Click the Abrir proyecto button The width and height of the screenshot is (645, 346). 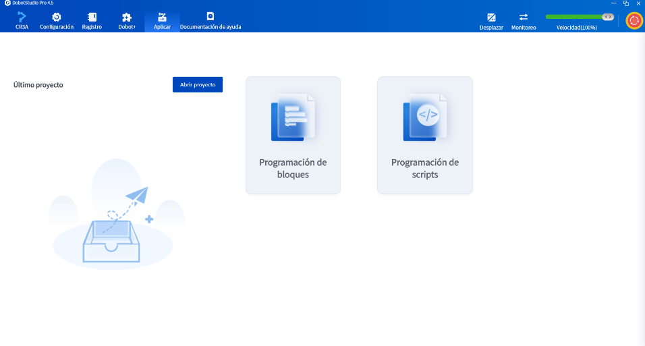(x=198, y=85)
